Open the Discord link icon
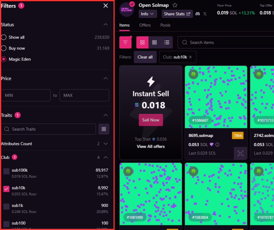 (x=198, y=14)
